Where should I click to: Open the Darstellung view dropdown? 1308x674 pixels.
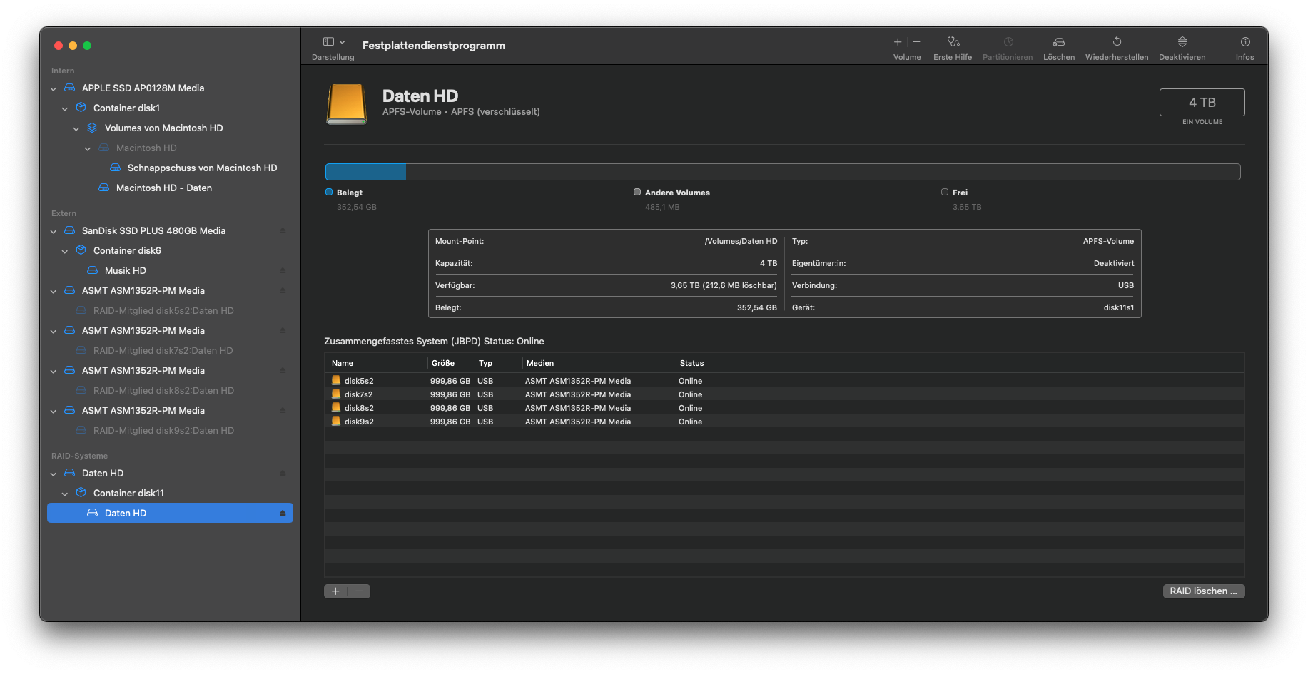(x=333, y=42)
